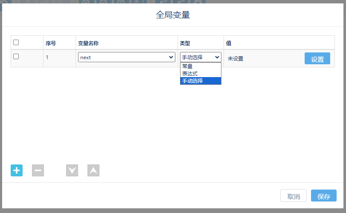Click the 值 column header
This screenshot has width=346, height=213.
229,43
